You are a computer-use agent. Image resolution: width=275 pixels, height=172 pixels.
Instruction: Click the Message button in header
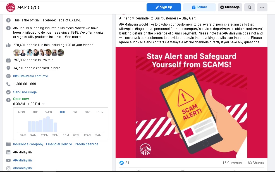(x=230, y=7)
